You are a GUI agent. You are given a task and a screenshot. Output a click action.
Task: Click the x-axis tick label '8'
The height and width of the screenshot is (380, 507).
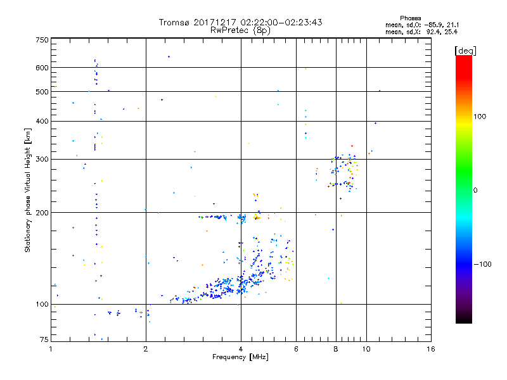pyautogui.click(x=336, y=349)
